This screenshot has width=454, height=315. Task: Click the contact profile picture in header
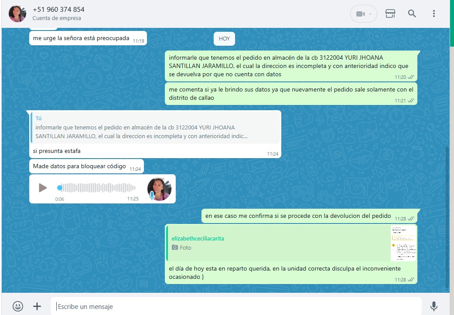click(x=17, y=14)
